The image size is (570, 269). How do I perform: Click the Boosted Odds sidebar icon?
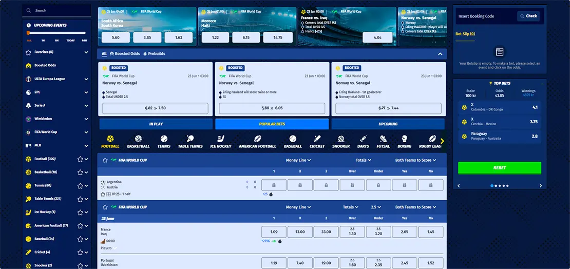pyautogui.click(x=28, y=65)
